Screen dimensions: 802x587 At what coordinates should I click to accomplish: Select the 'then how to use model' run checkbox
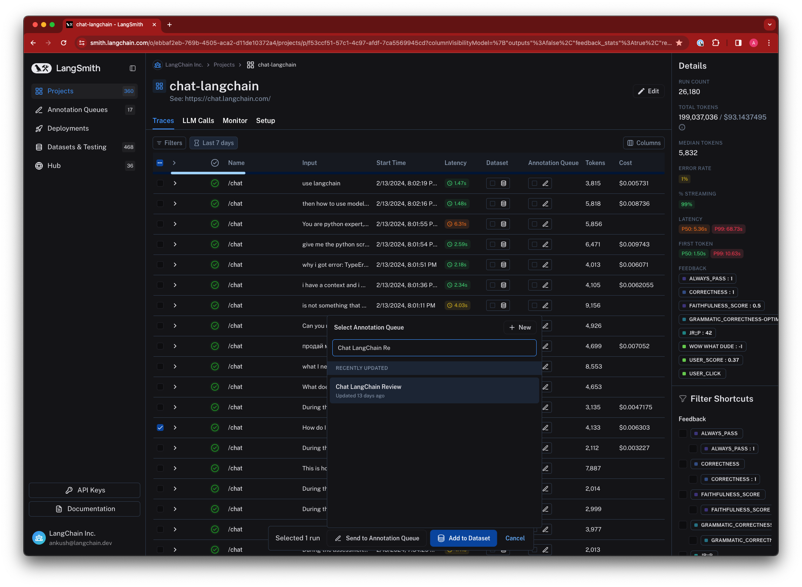point(160,204)
